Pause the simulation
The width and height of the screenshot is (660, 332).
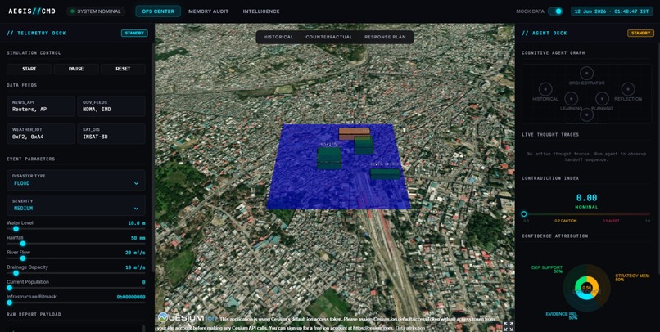pyautogui.click(x=76, y=69)
